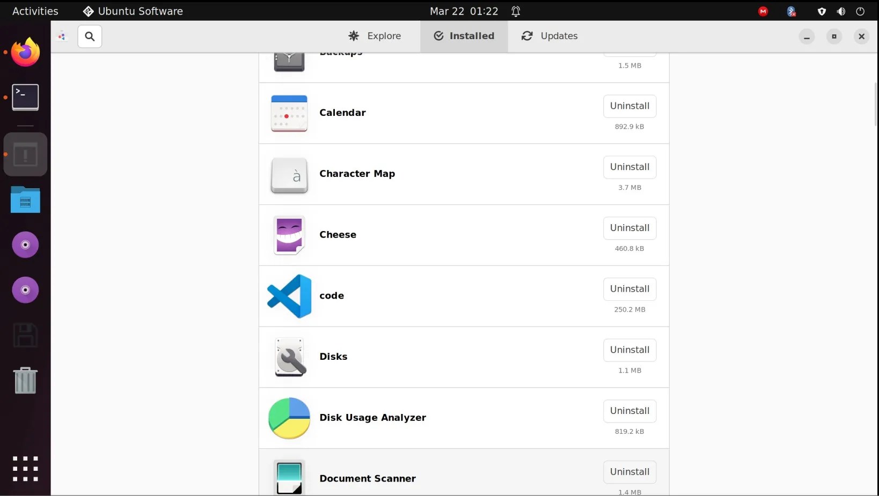The image size is (879, 496).
Task: Select the Calendar app name
Action: (342, 113)
